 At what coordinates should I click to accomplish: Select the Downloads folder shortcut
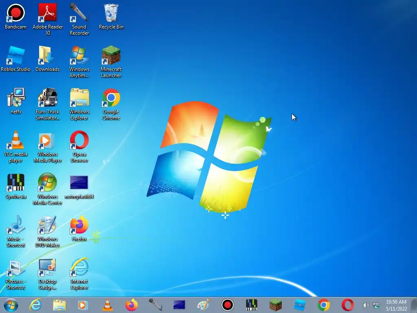coord(48,59)
